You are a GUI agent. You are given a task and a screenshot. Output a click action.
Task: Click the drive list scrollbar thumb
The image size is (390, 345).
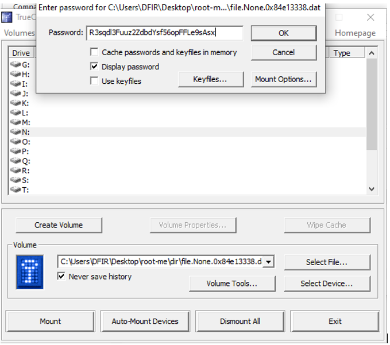tap(372, 104)
